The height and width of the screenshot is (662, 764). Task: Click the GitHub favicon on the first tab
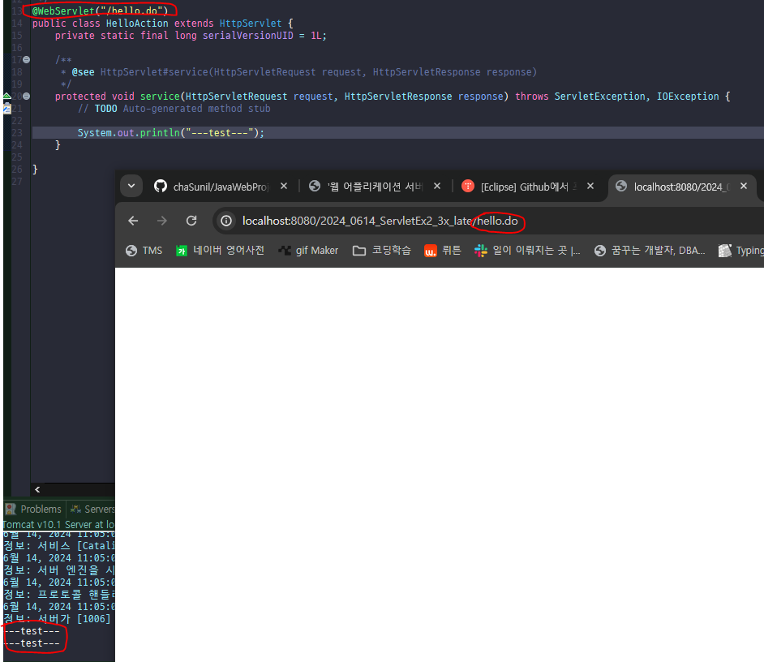(x=161, y=186)
